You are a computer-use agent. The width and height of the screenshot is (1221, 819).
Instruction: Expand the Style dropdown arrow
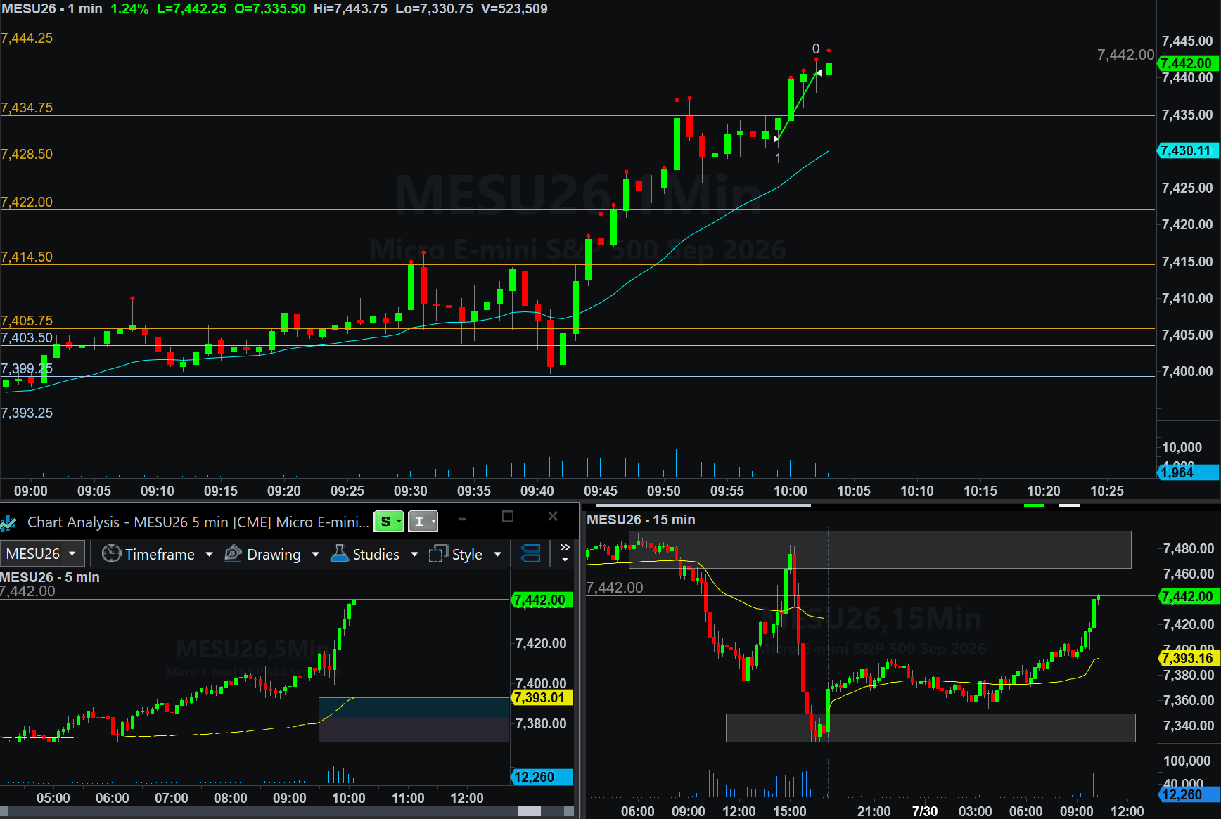498,555
